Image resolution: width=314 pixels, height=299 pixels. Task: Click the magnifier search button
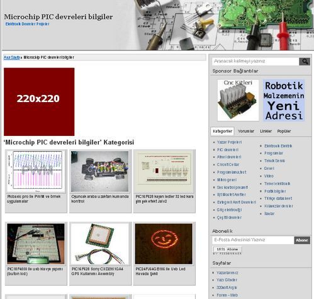(x=305, y=62)
